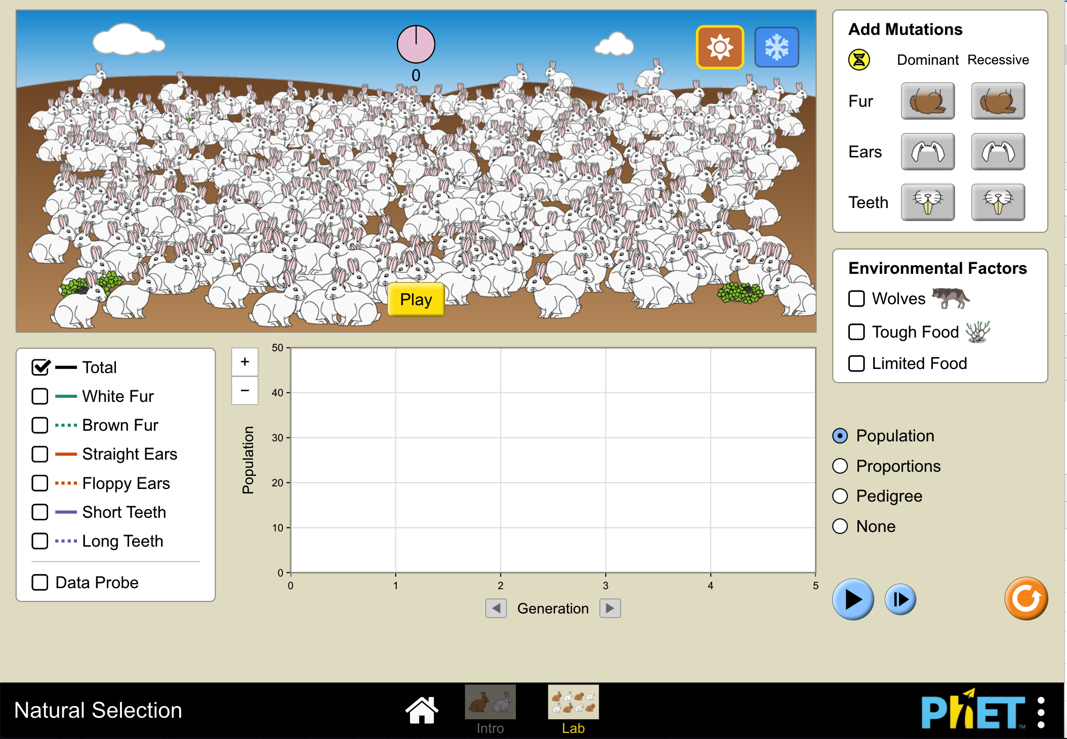Enable Tough Food factor
The image size is (1067, 739).
[856, 332]
